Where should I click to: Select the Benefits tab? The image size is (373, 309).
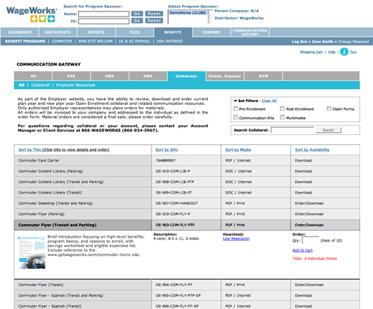pyautogui.click(x=172, y=32)
